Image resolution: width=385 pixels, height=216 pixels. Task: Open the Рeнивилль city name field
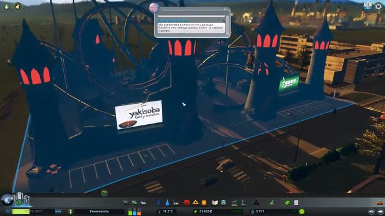99,211
